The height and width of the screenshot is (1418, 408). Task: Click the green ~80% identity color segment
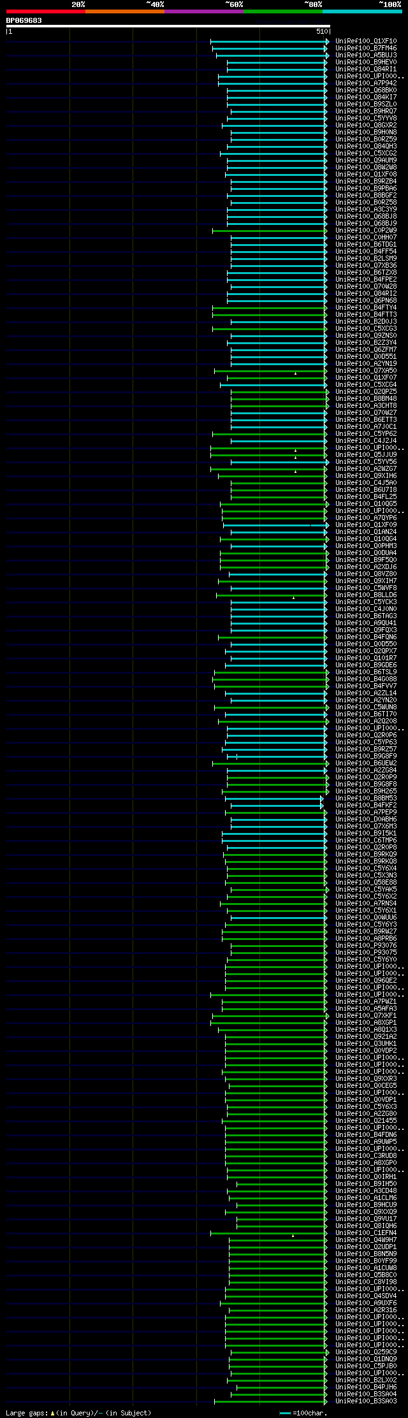pyautogui.click(x=282, y=11)
